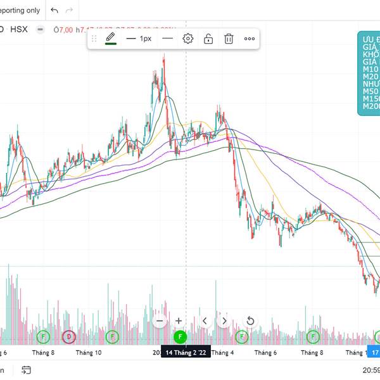
Task: Click the F marker near Tháng 4
Action: [242, 337]
